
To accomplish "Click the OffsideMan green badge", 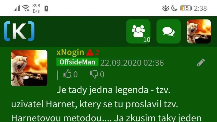I will [77, 62].
